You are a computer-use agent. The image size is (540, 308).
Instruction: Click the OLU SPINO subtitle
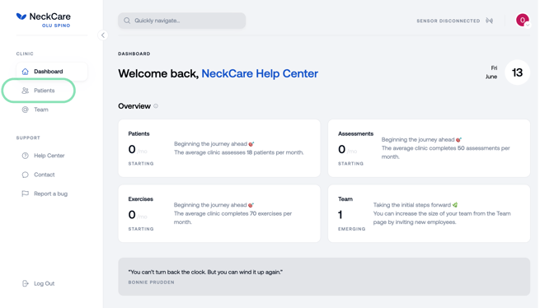(56, 26)
